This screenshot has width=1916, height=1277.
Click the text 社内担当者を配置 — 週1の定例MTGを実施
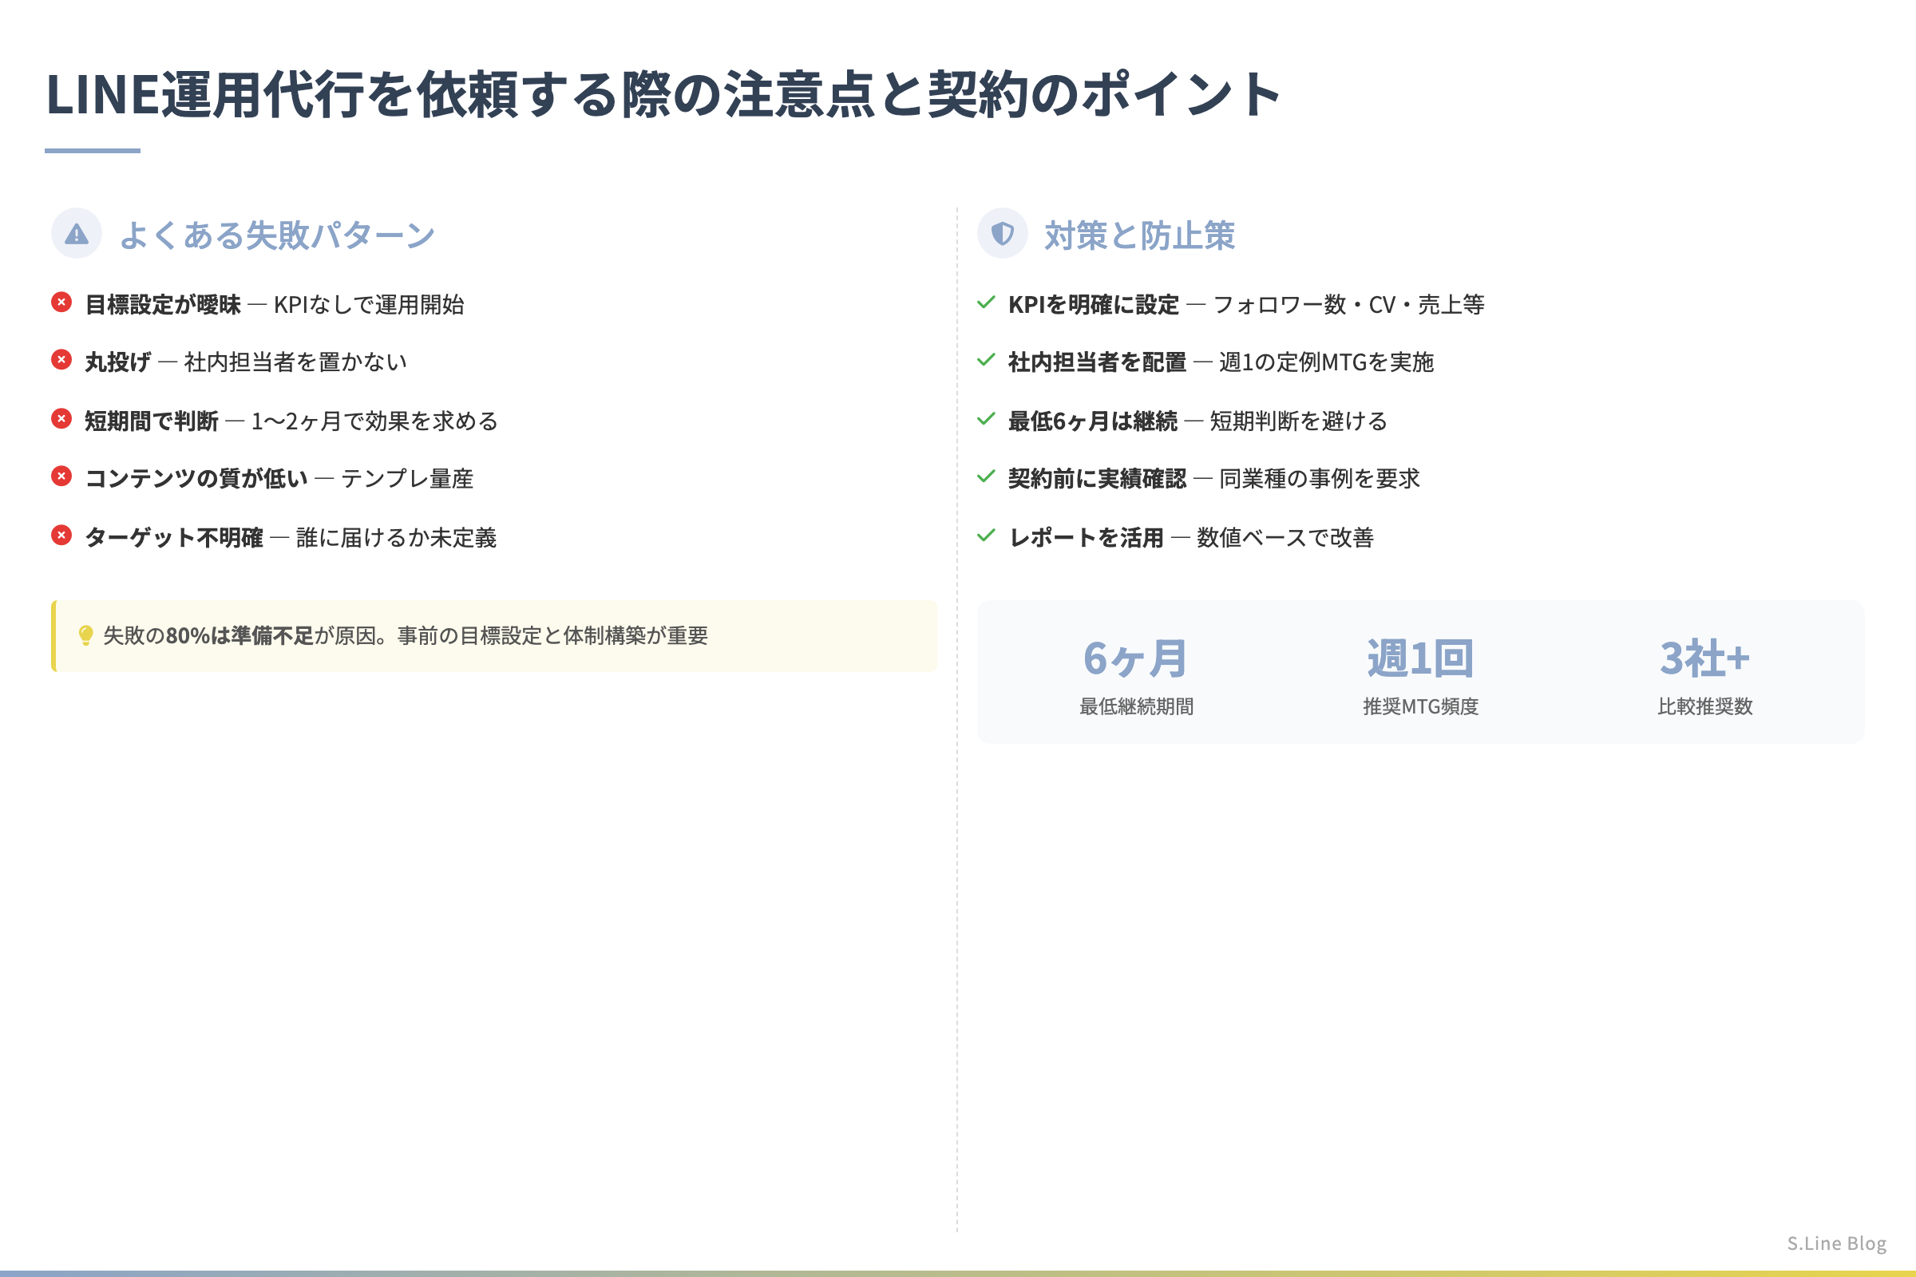coord(1221,362)
